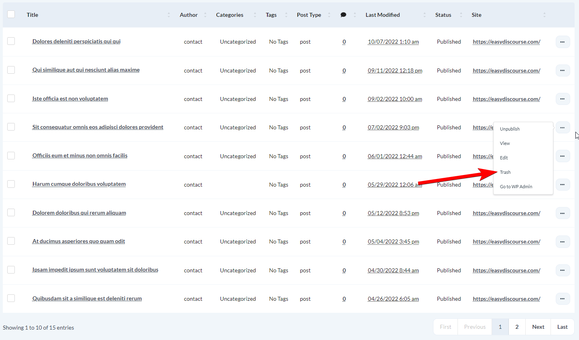Tick the select-all checkbox in table header

point(11,14)
